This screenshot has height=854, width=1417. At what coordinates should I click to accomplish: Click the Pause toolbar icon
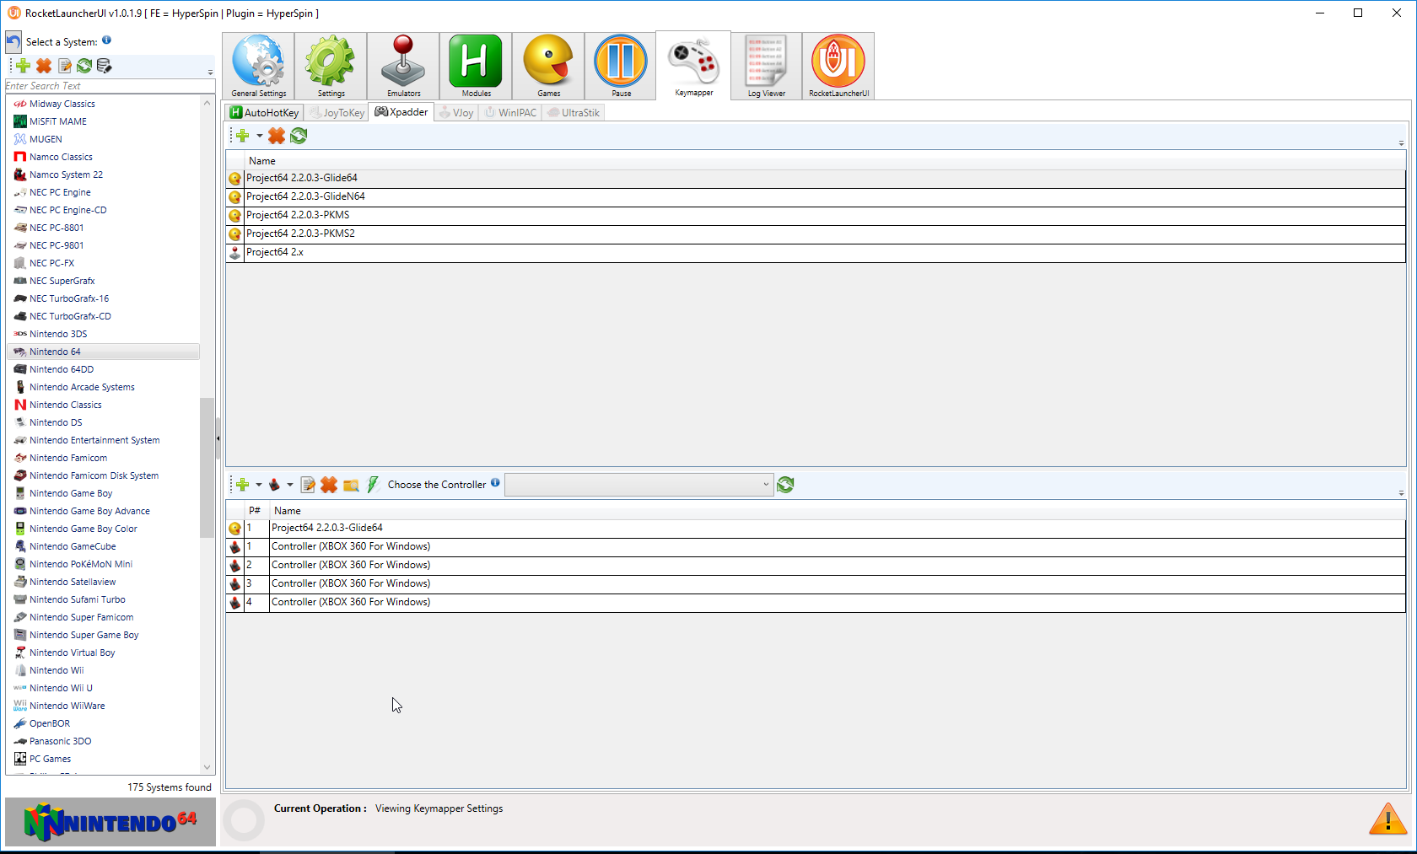coord(621,65)
